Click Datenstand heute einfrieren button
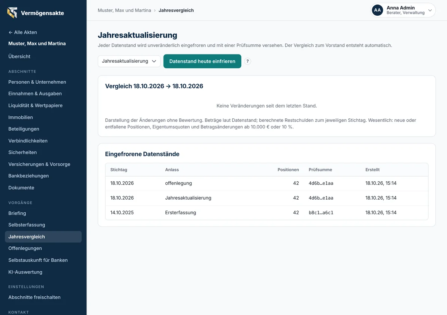447x315 pixels. coord(202,61)
